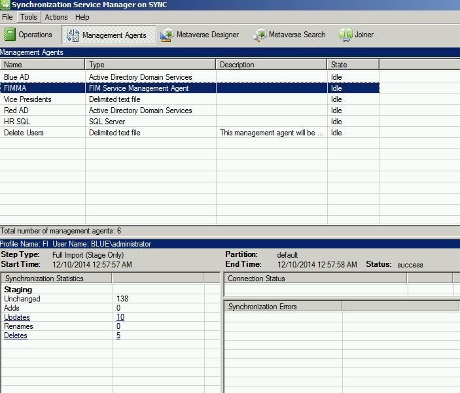The height and width of the screenshot is (393, 460).
Task: Click the Start Time value
Action: coord(92,265)
